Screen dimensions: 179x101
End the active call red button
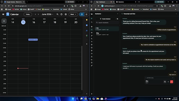[172, 82]
